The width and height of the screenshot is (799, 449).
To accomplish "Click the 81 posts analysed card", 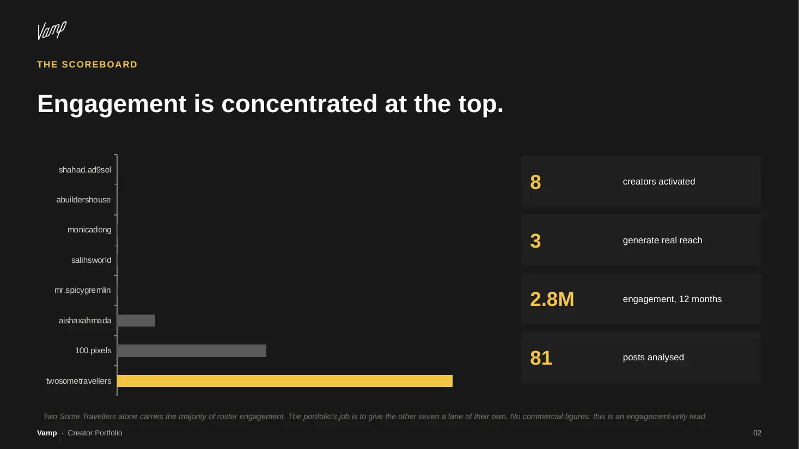I will 641,358.
